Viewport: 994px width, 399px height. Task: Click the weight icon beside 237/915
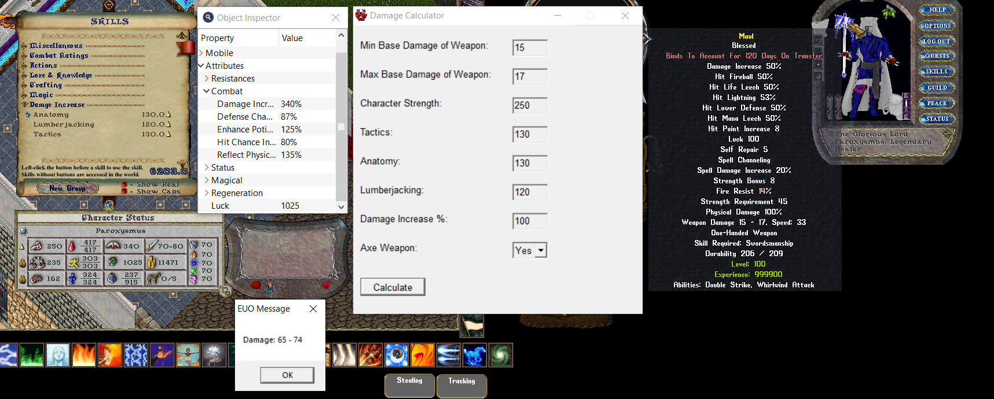tap(112, 279)
